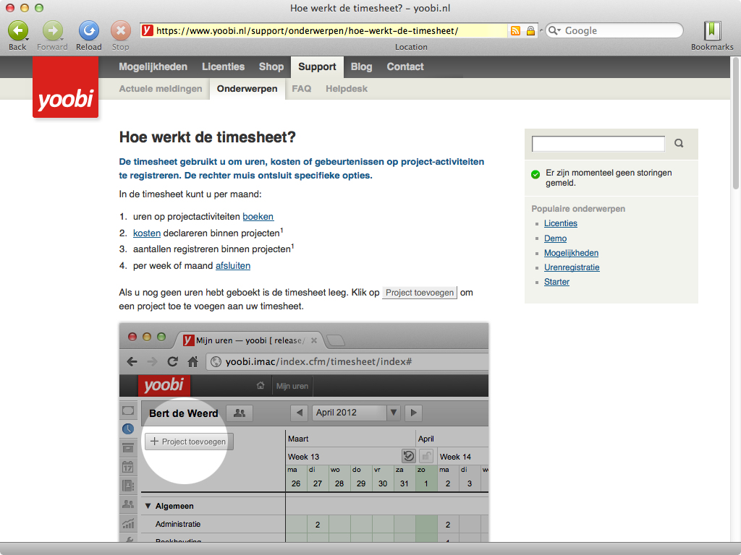
Task: Click the previous month arrow before April 2012
Action: [299, 413]
